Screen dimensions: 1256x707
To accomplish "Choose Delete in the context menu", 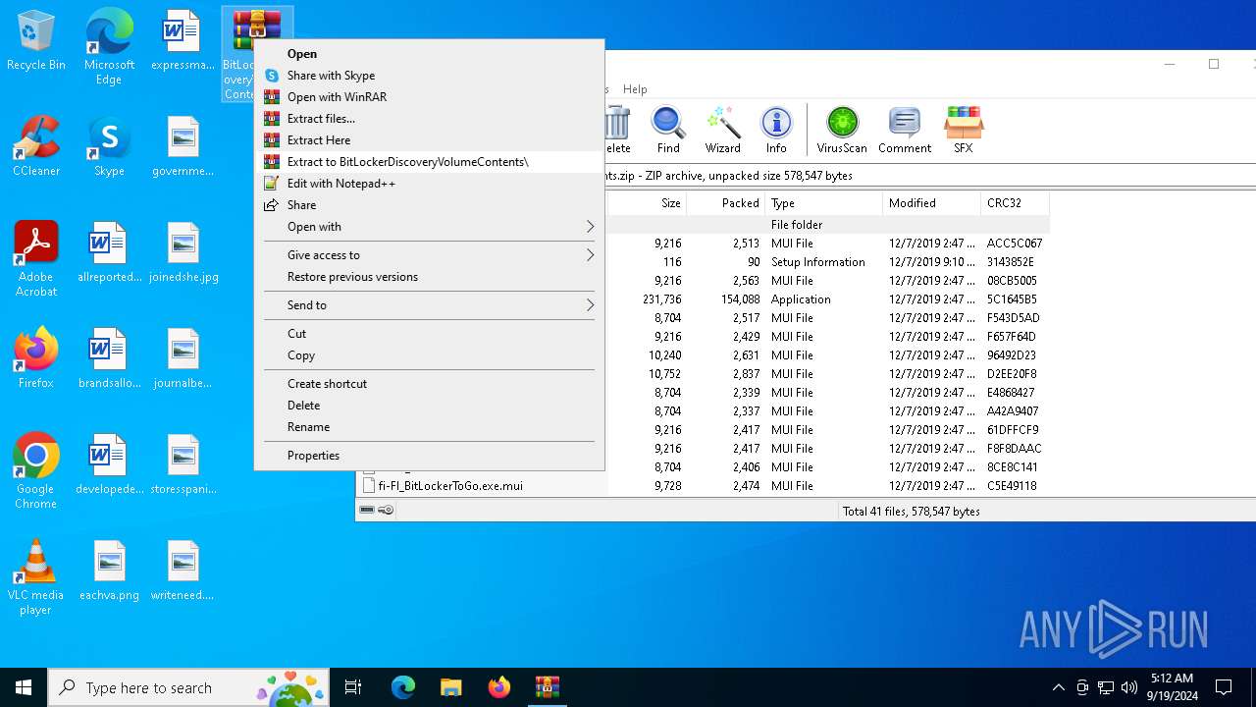I will (x=429, y=406).
